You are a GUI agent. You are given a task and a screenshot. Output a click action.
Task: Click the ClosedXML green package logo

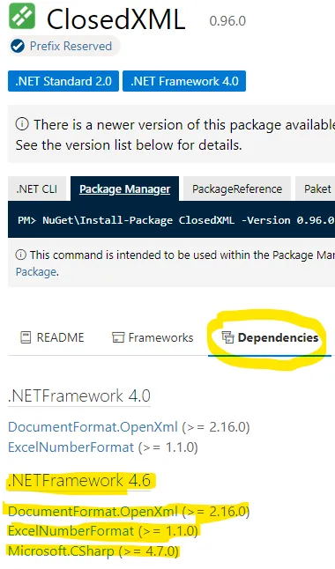coord(22,16)
